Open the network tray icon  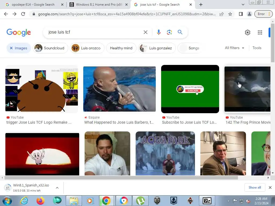241,201
